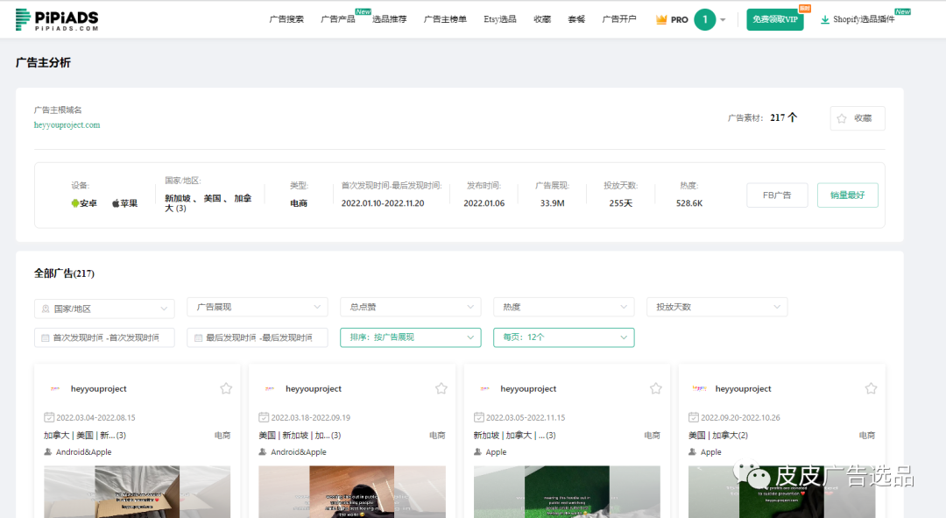Go to 选品推荐 page
This screenshot has width=946, height=518.
389,19
